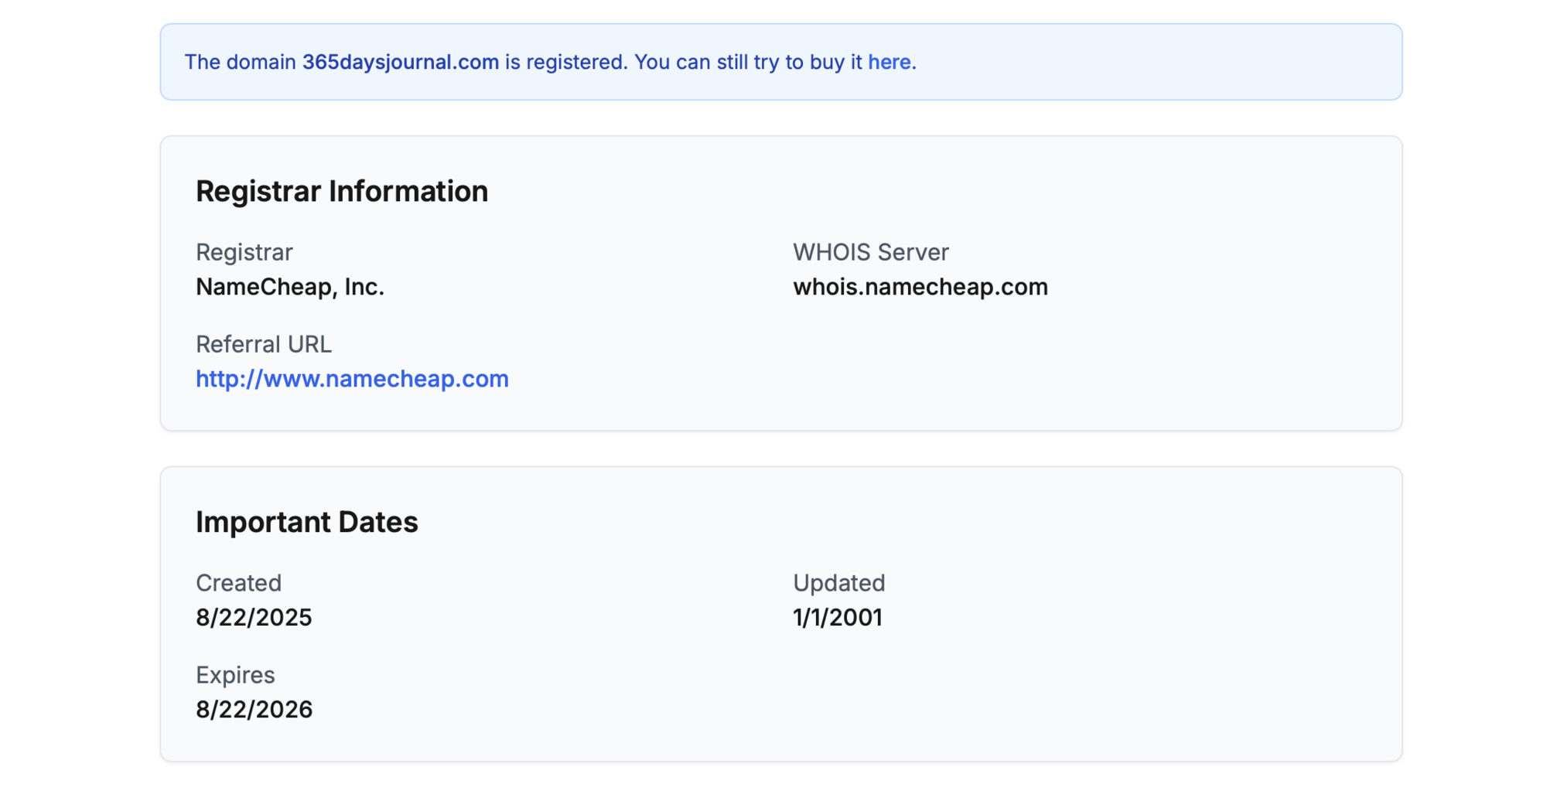
Task: Select the "NameCheap, Inc." registrar value
Action: (x=289, y=287)
